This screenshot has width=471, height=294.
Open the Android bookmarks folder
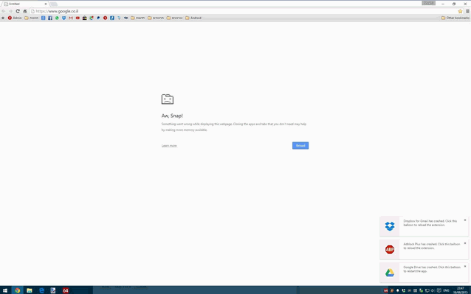pos(193,18)
